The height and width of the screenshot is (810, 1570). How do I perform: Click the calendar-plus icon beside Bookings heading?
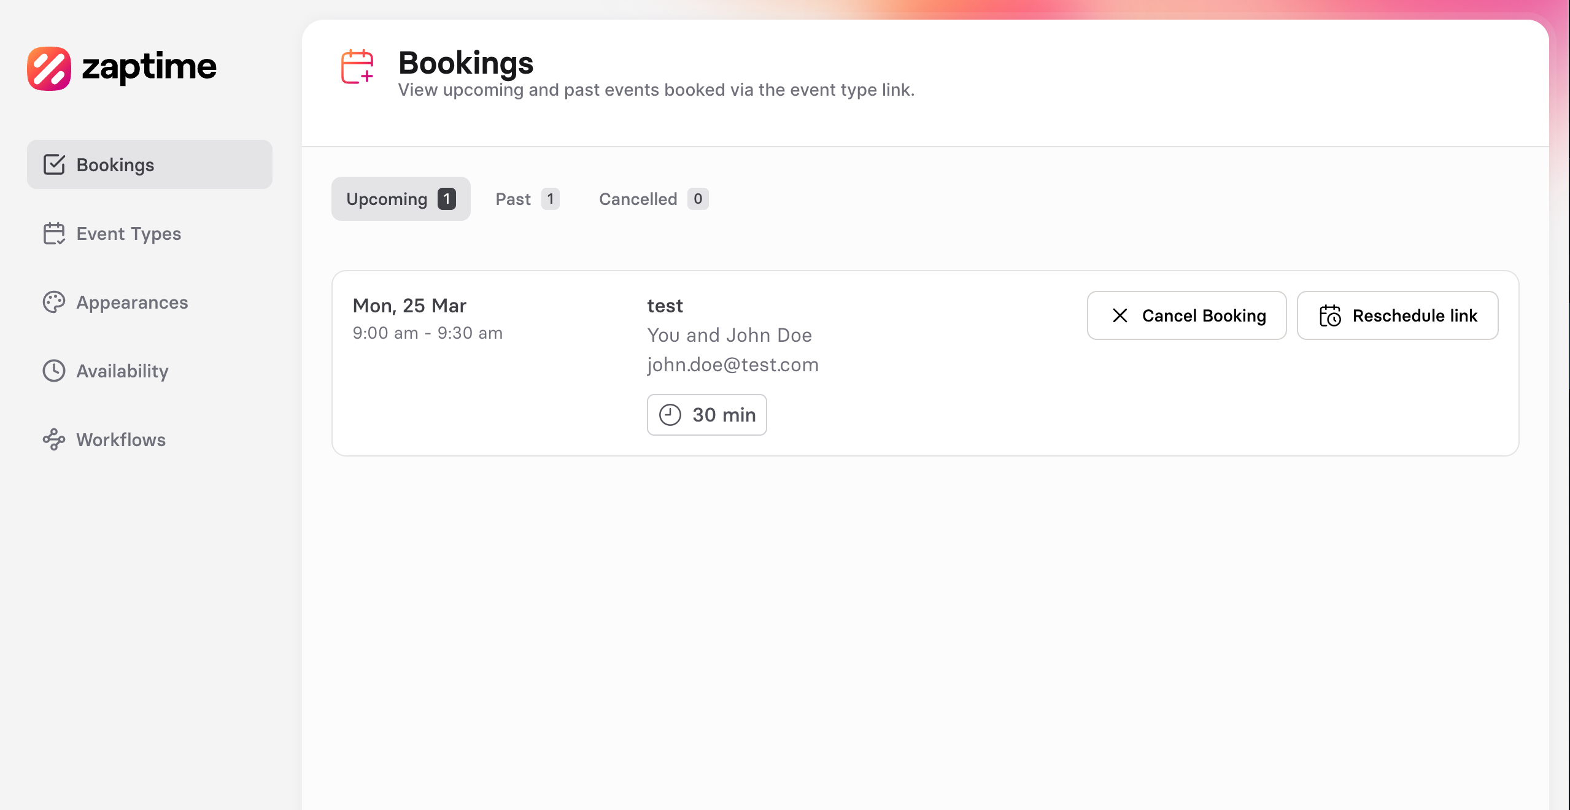coord(357,66)
